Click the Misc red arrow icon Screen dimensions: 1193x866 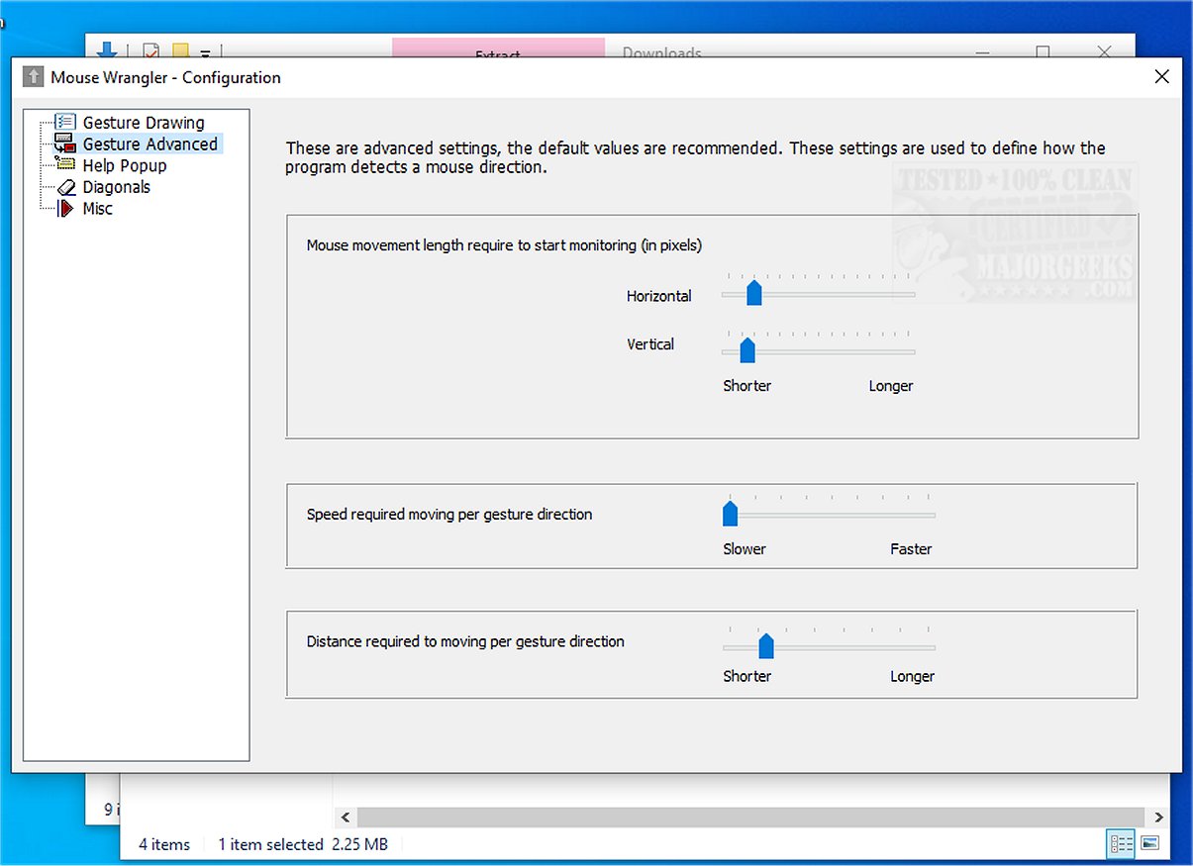(x=65, y=209)
